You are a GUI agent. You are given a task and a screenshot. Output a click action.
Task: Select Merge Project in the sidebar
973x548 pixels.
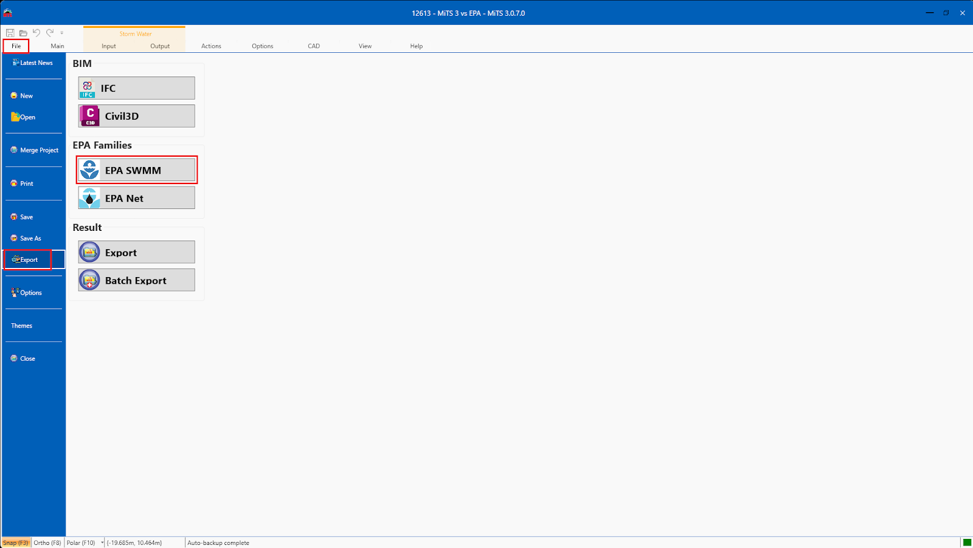(x=33, y=150)
